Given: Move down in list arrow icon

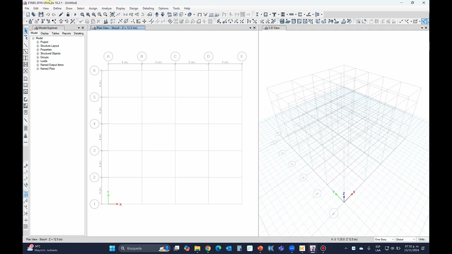Looking at the screenshot, I should (162, 14).
